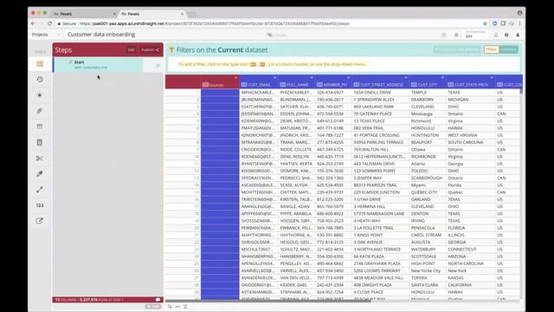Select the sun-shaped tool icon in sidebar

[x=40, y=94]
